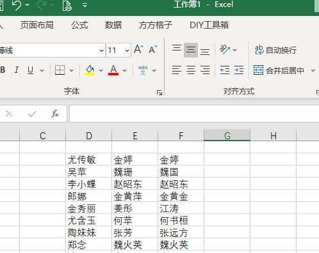Select cell containing 何书桓
Viewport: 319px width, 253px height.
[181, 220]
